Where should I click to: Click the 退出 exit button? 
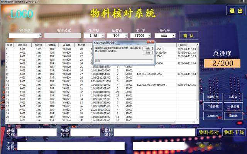(x=236, y=11)
